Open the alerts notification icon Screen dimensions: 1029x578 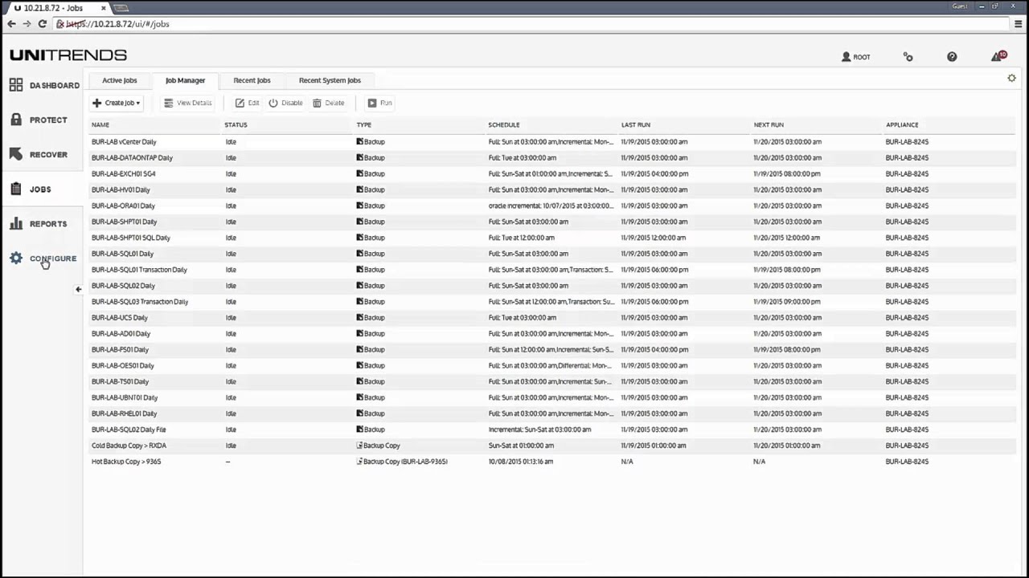pos(998,56)
